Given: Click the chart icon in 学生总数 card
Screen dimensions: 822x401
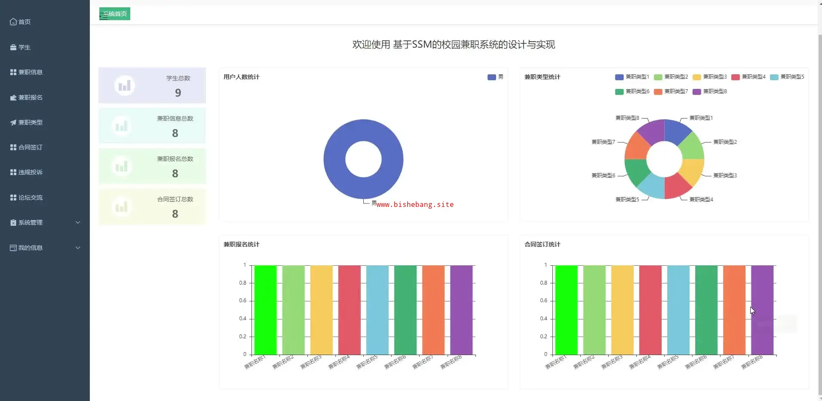Looking at the screenshot, I should tap(124, 85).
